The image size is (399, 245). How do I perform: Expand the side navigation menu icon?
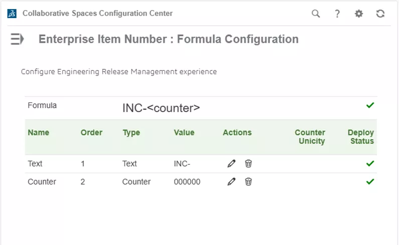pos(17,39)
